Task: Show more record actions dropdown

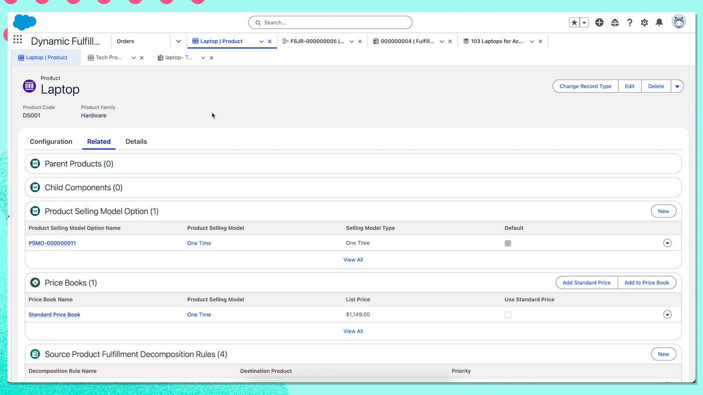Action: pos(677,86)
